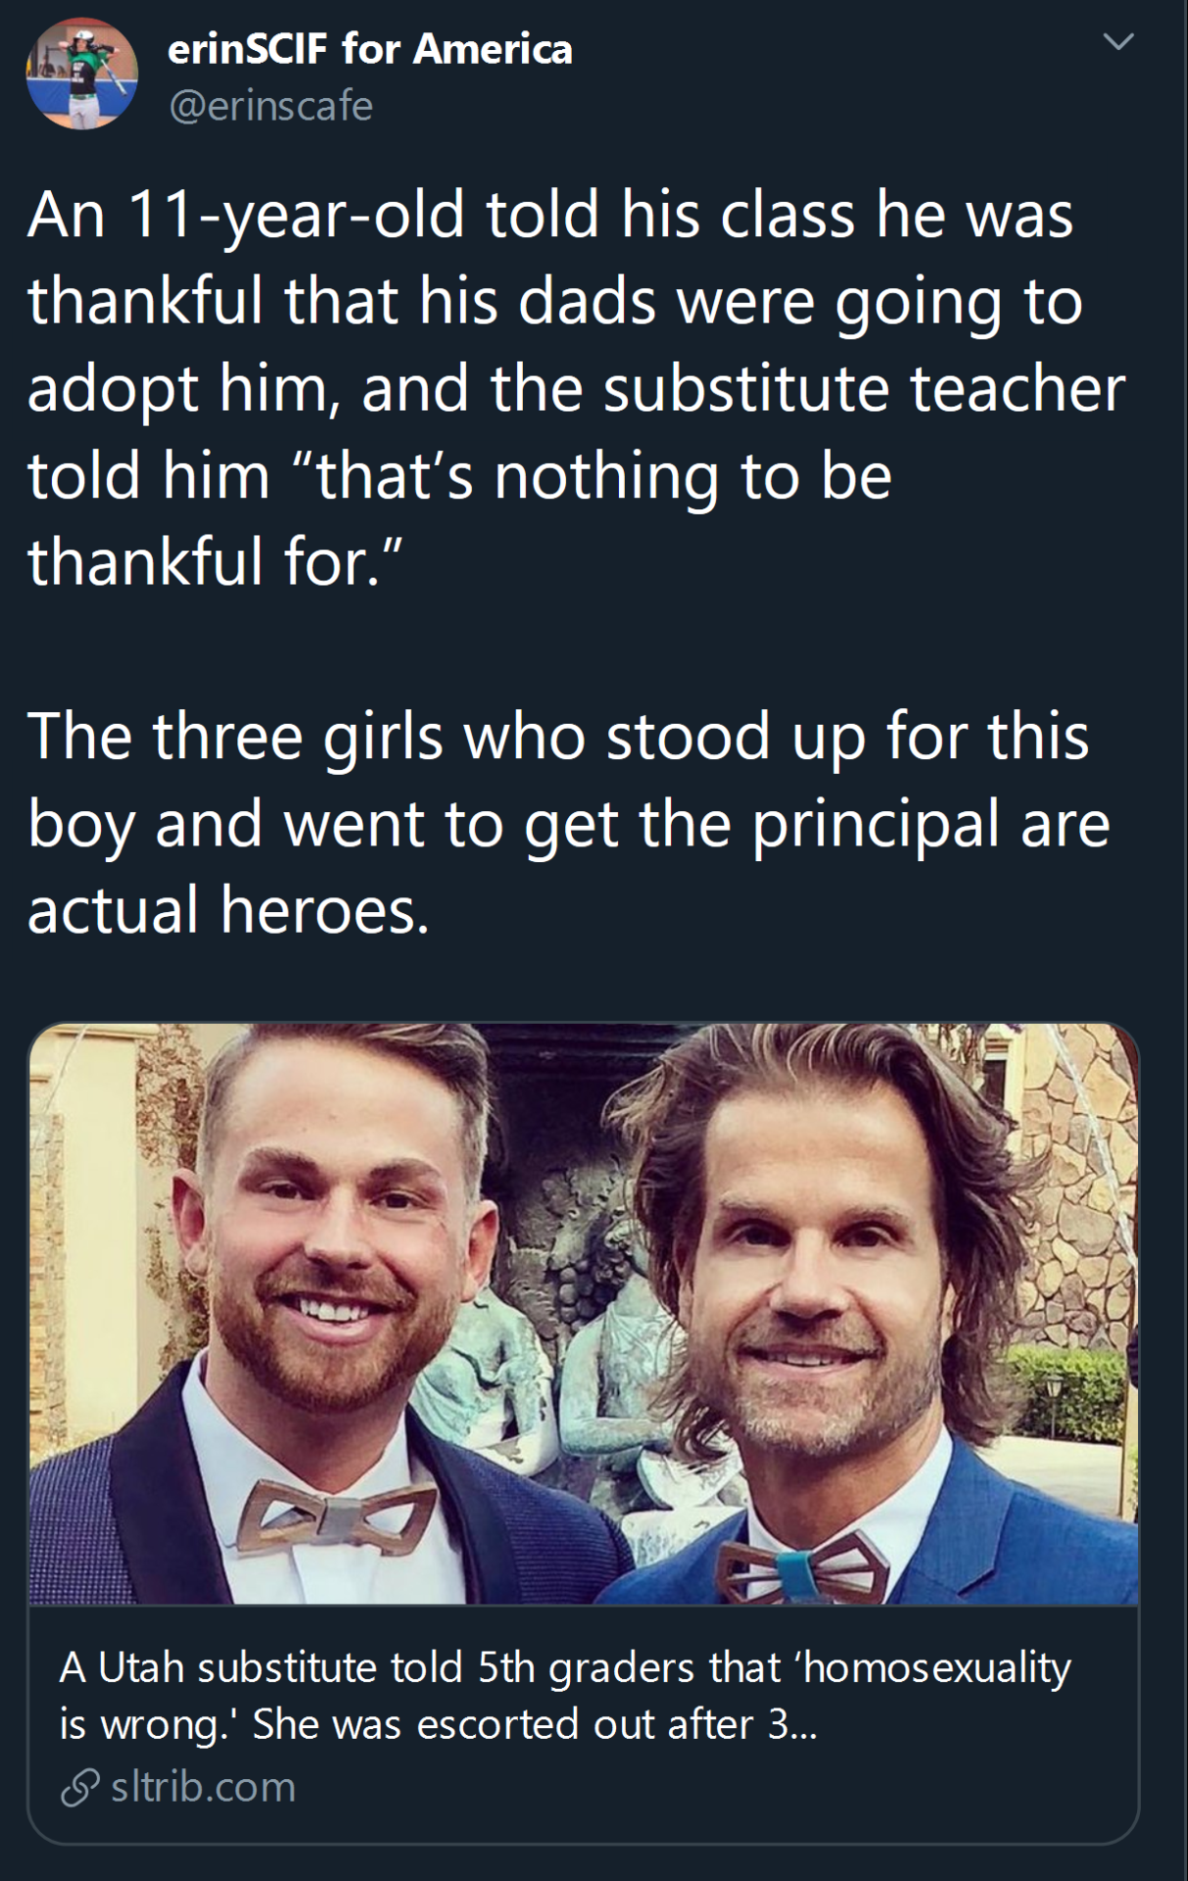Open the tweet options chevron menu

pos(1117,41)
